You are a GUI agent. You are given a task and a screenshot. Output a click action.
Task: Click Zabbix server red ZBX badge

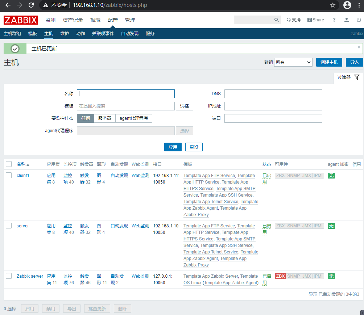pos(280,276)
